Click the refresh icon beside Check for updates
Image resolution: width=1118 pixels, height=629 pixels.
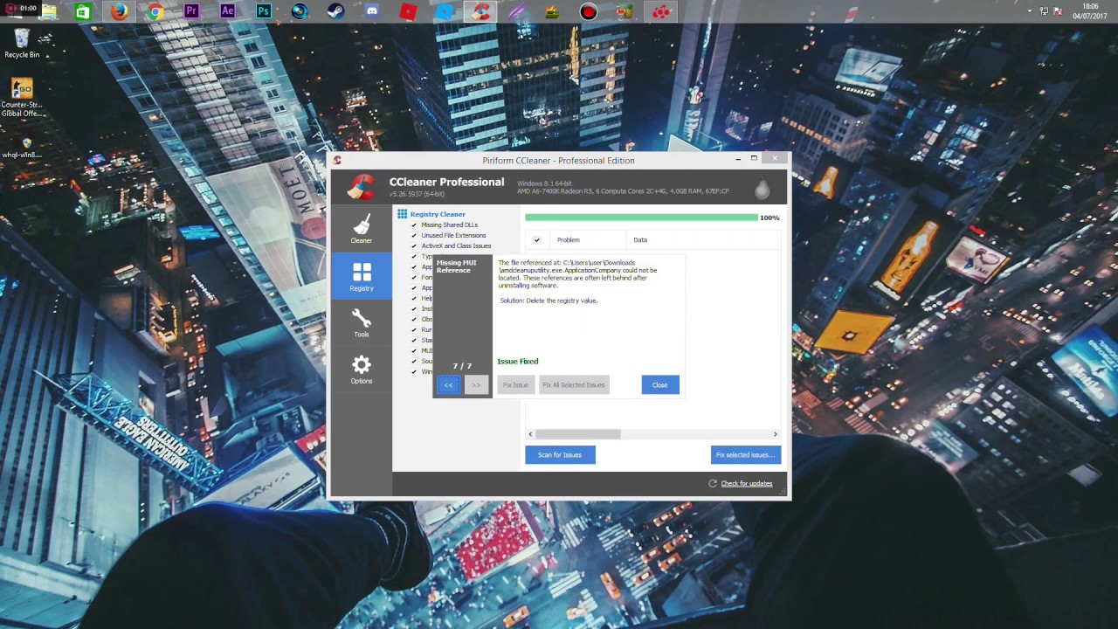tap(713, 483)
